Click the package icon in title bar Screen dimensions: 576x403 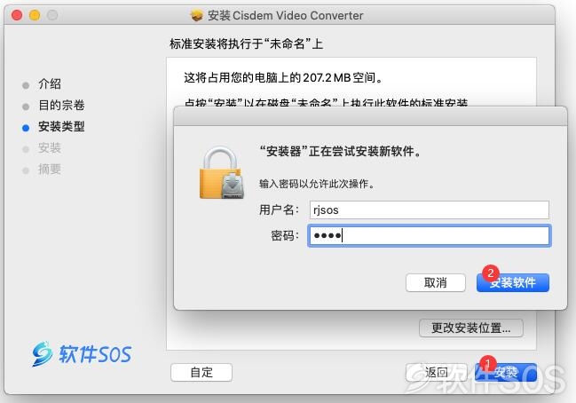(x=196, y=15)
